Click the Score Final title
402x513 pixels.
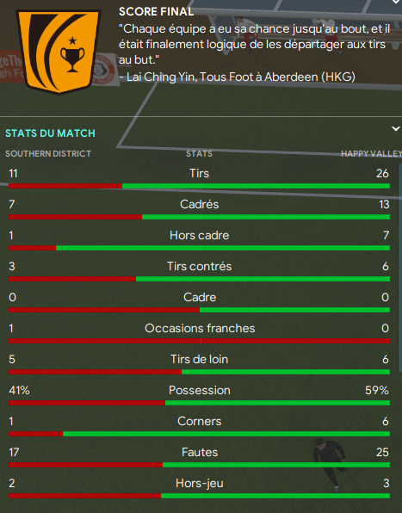point(156,12)
